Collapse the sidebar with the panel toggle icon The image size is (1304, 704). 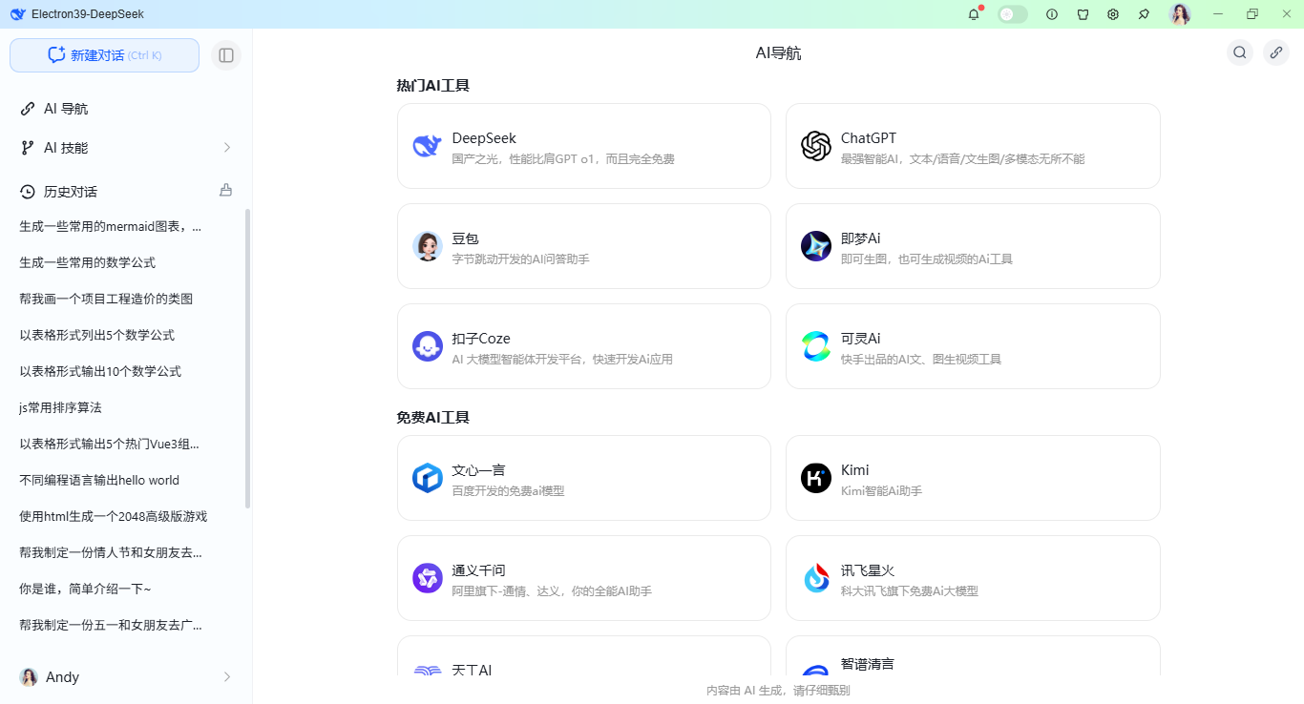226,55
